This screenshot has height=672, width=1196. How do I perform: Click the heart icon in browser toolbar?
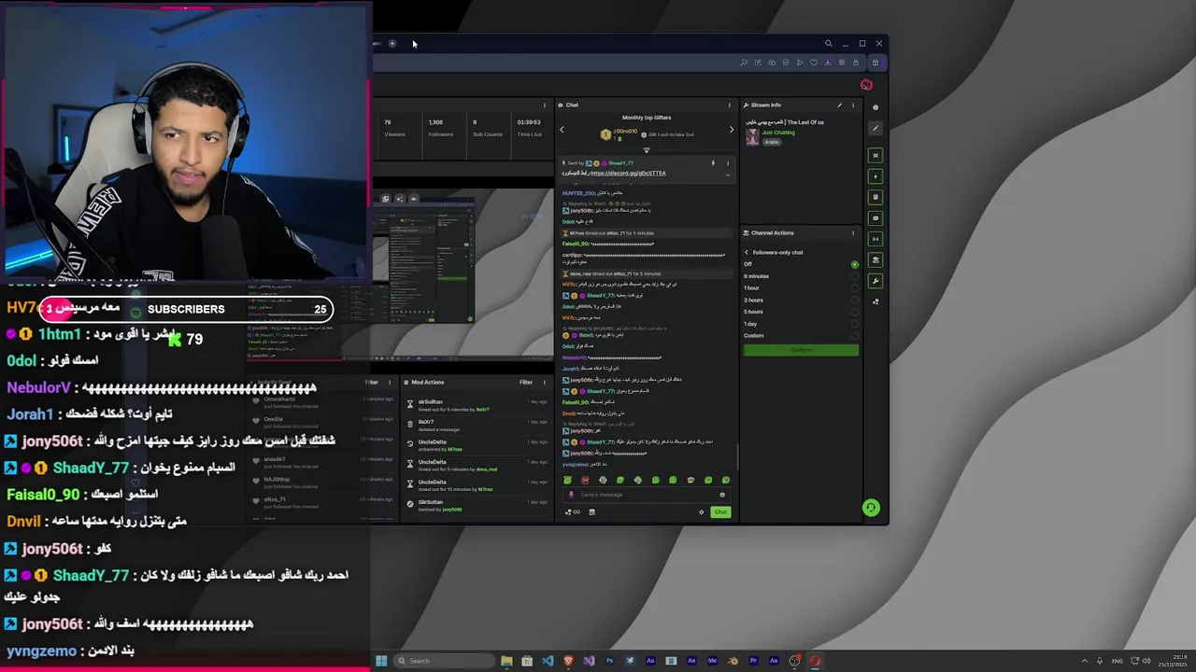tap(814, 63)
